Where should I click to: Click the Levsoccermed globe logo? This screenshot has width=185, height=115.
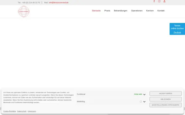pos(24,11)
